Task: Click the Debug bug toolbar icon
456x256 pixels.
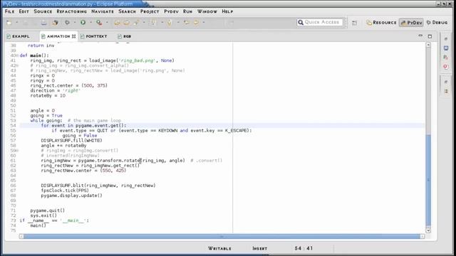Action: click(x=67, y=22)
